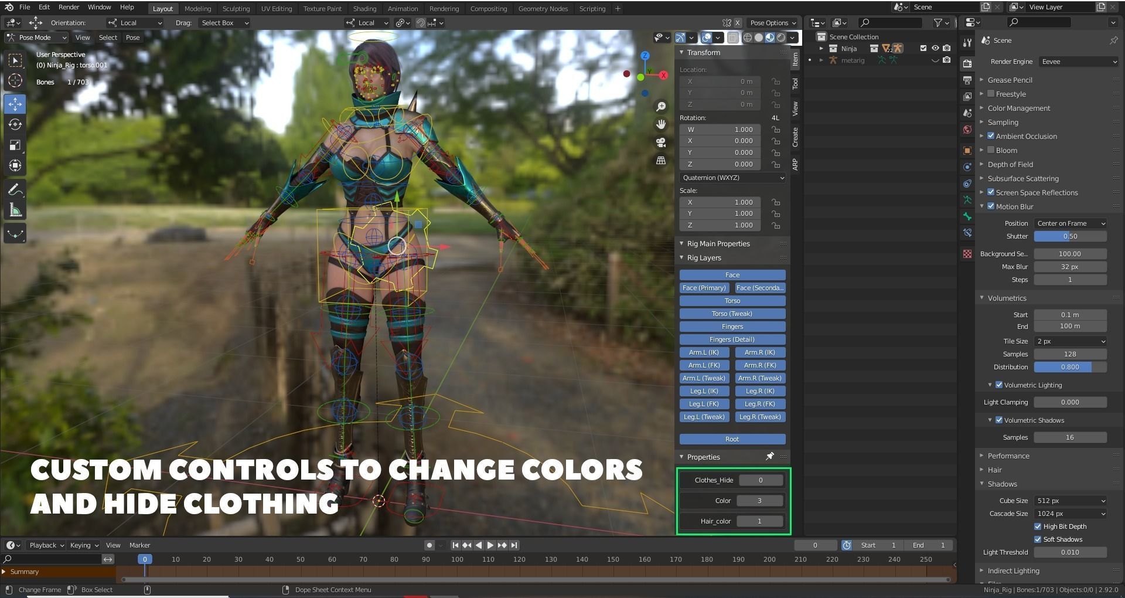Open Pose Options popover
The width and height of the screenshot is (1125, 598).
point(773,23)
